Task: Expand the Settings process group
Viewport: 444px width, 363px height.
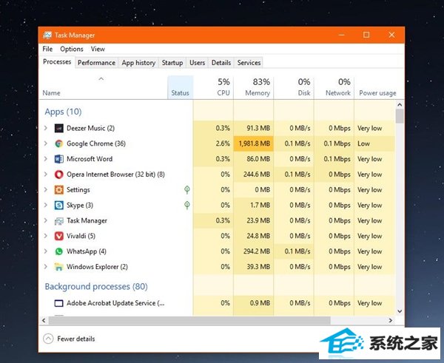Action: click(46, 189)
